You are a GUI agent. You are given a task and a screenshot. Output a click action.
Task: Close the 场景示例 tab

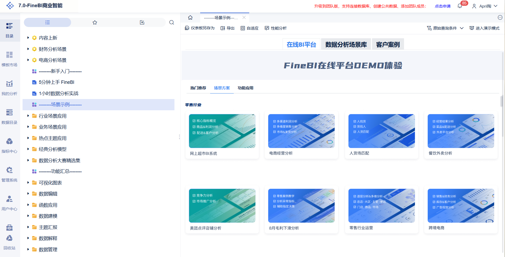coord(244,18)
